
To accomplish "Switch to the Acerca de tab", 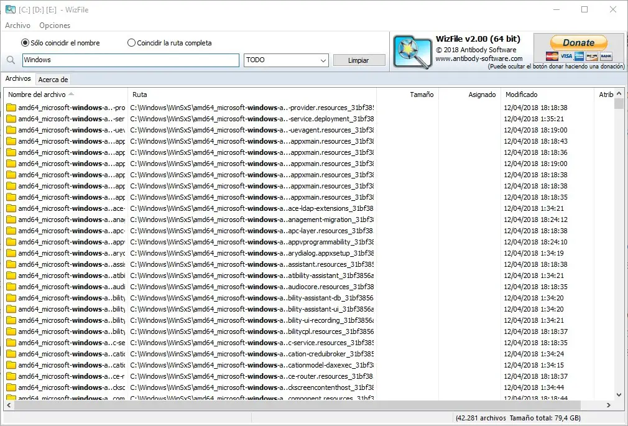I will (53, 80).
